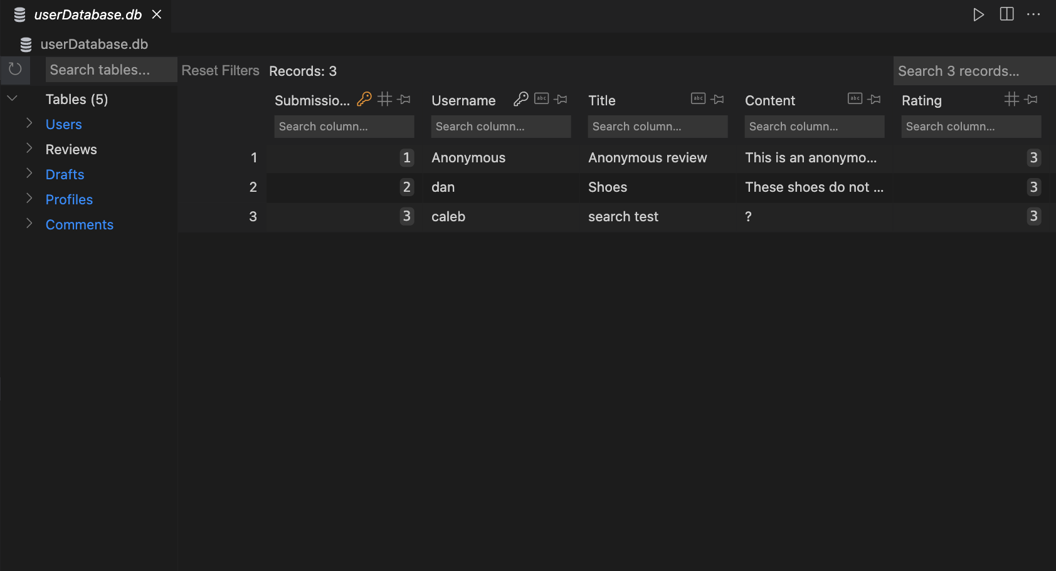This screenshot has height=571, width=1056.
Task: Switch to the userDatabase.db tab
Action: (88, 14)
